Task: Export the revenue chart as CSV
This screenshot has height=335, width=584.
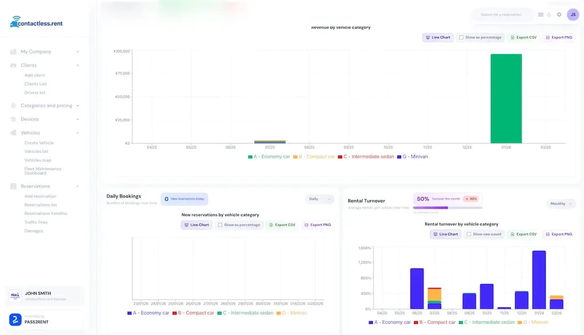Action: (x=523, y=37)
